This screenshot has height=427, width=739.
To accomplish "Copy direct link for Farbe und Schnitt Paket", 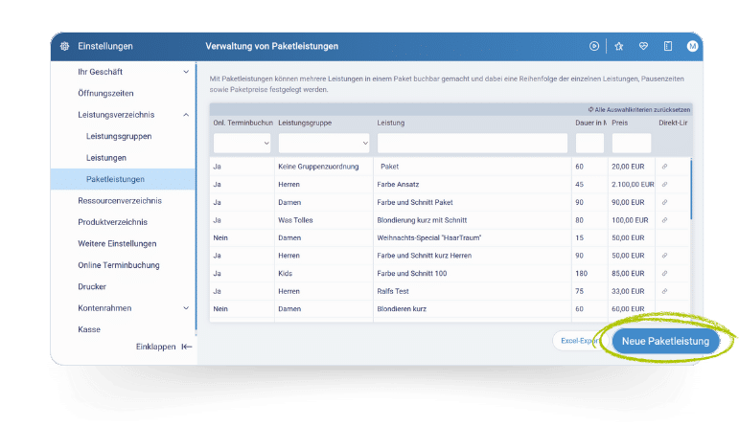I will 664,202.
